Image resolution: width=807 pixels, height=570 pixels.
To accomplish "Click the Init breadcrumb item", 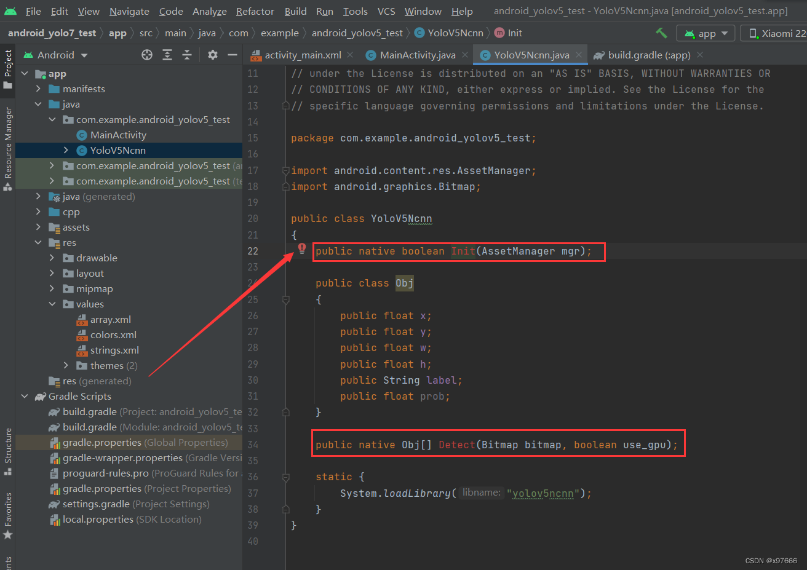I will pos(509,33).
